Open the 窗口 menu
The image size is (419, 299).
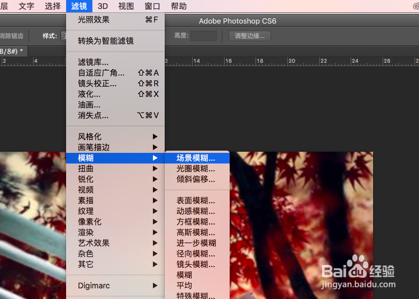pos(152,6)
